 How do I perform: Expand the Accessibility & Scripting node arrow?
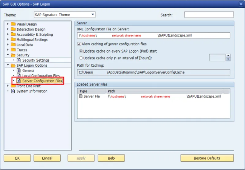pyautogui.click(x=8, y=34)
